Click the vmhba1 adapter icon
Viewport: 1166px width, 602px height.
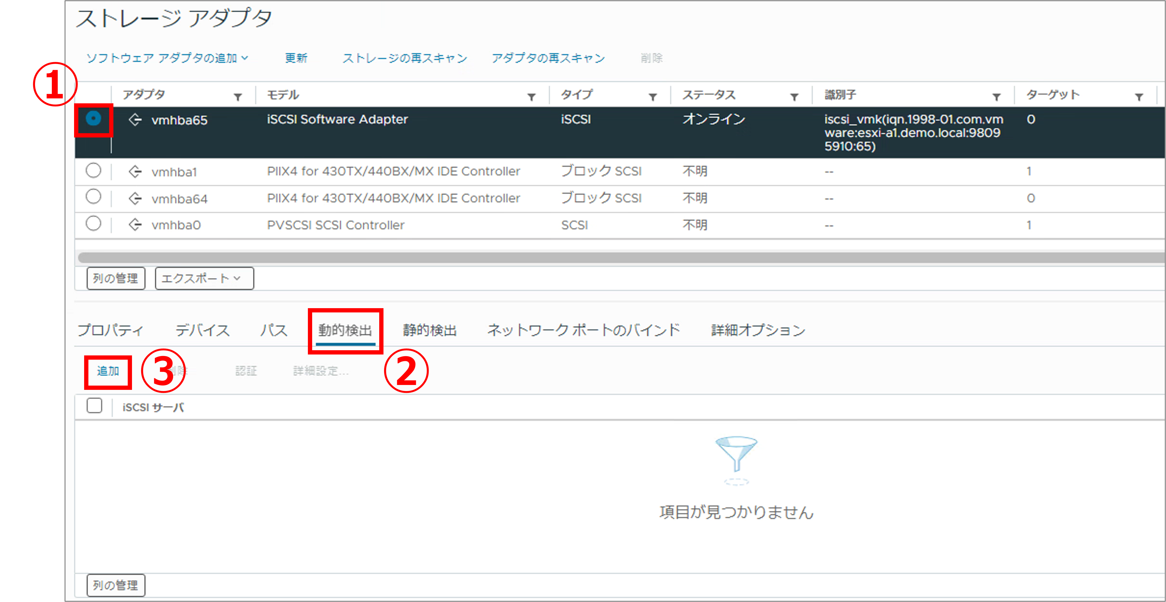(135, 172)
